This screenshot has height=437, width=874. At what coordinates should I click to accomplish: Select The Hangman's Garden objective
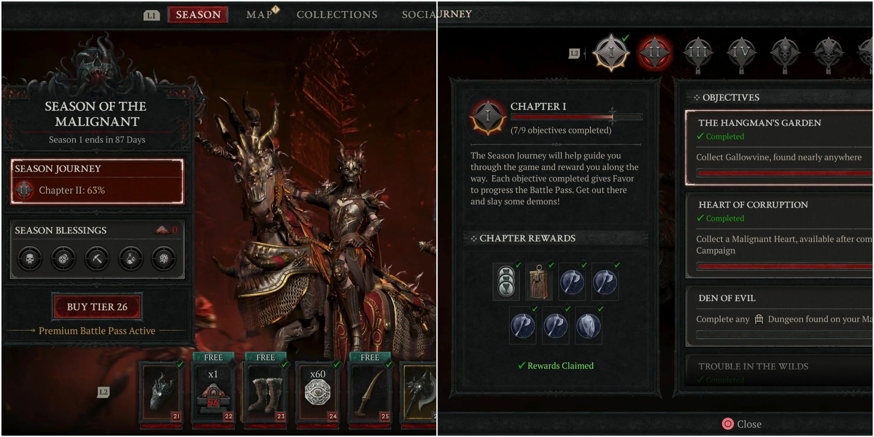pos(779,148)
